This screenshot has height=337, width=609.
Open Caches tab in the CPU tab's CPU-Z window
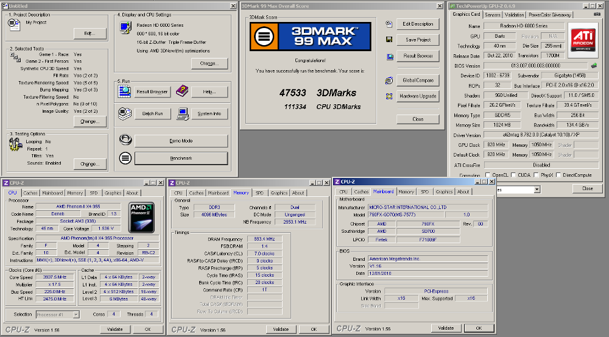[30, 193]
